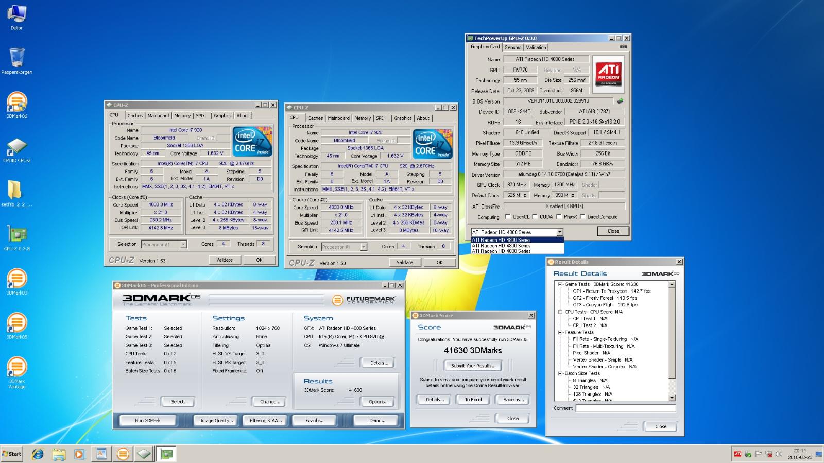Screen dimensions: 824x463
Task: Open Processor #1 dropdown in right CPU-Z
Action: click(x=364, y=247)
